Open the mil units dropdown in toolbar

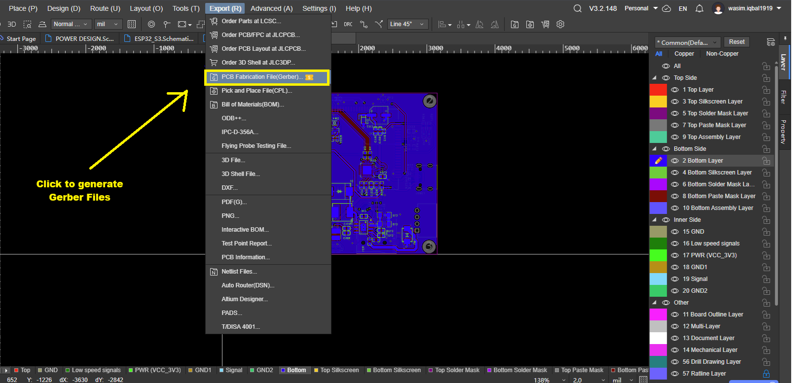point(108,24)
